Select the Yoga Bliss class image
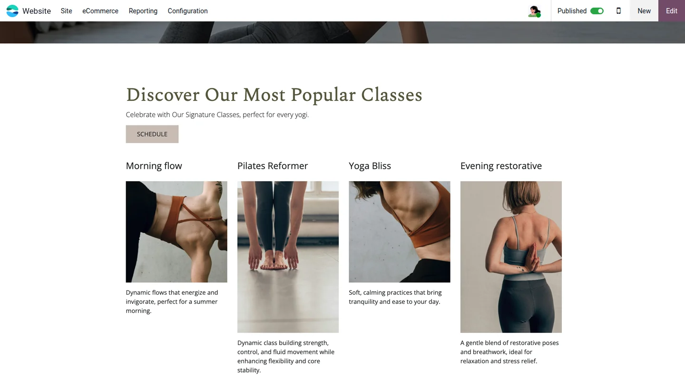The image size is (685, 385). 400,232
